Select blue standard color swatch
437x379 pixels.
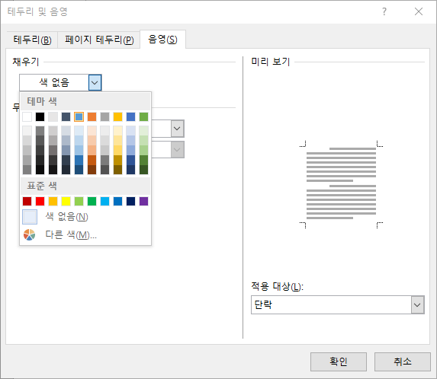tap(118, 201)
